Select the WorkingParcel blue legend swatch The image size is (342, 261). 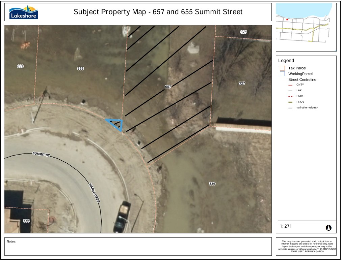[283, 74]
